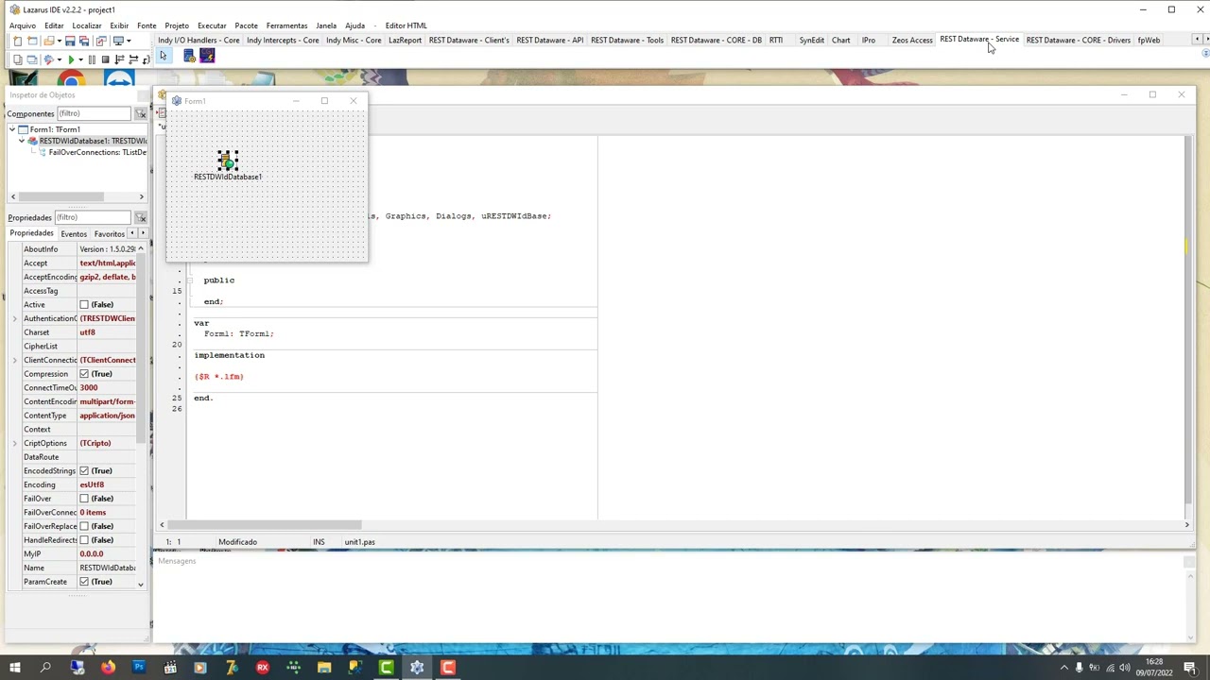Switch to the Favoritos tab

[109, 233]
